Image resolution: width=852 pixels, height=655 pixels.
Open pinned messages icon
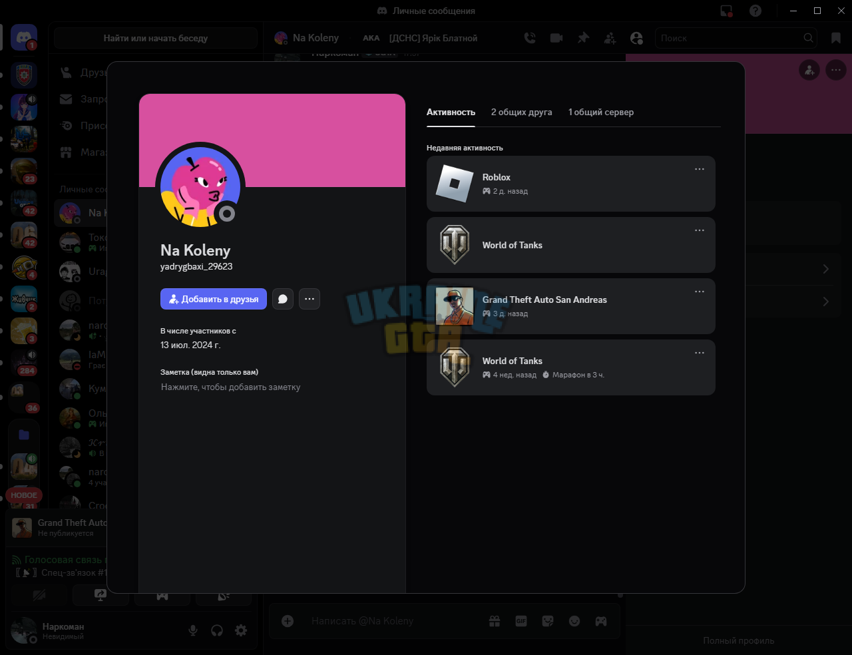coord(583,38)
